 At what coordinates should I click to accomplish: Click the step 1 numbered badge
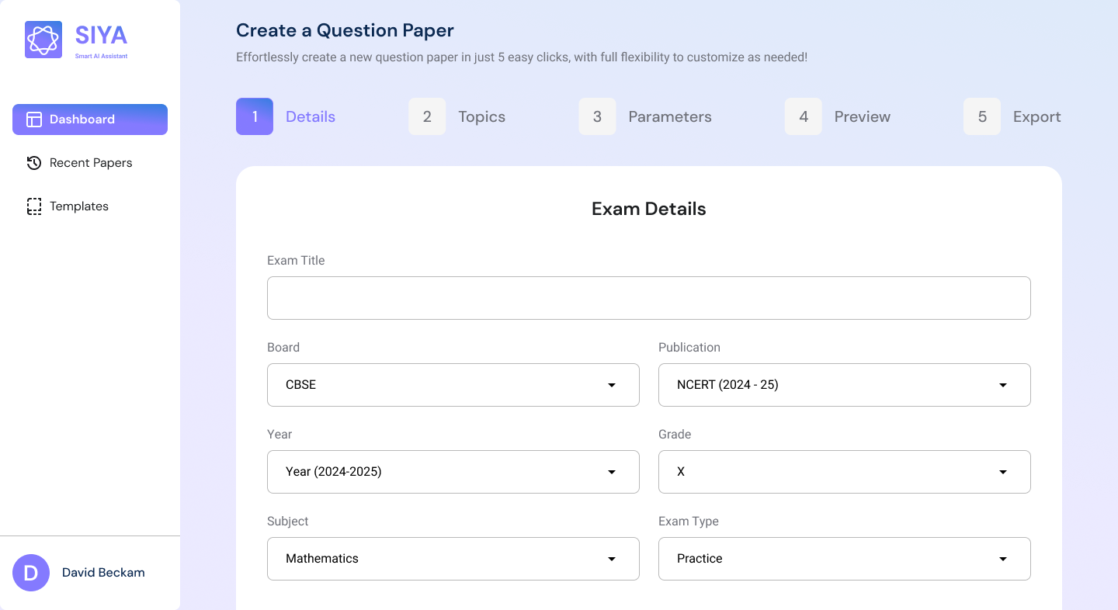254,116
